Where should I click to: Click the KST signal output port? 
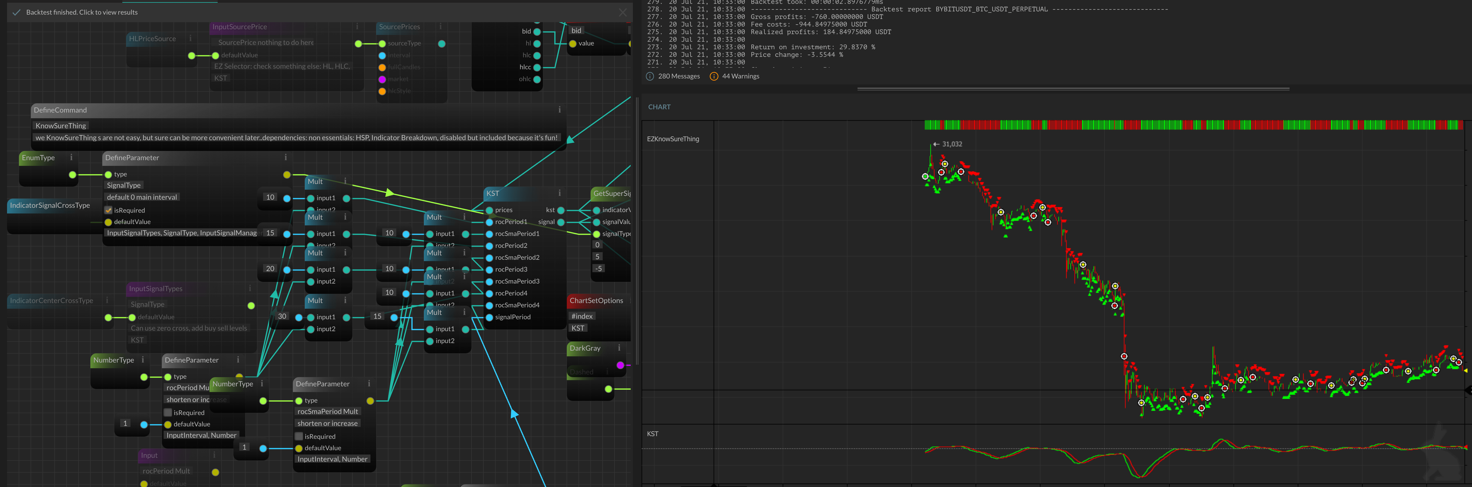[561, 222]
